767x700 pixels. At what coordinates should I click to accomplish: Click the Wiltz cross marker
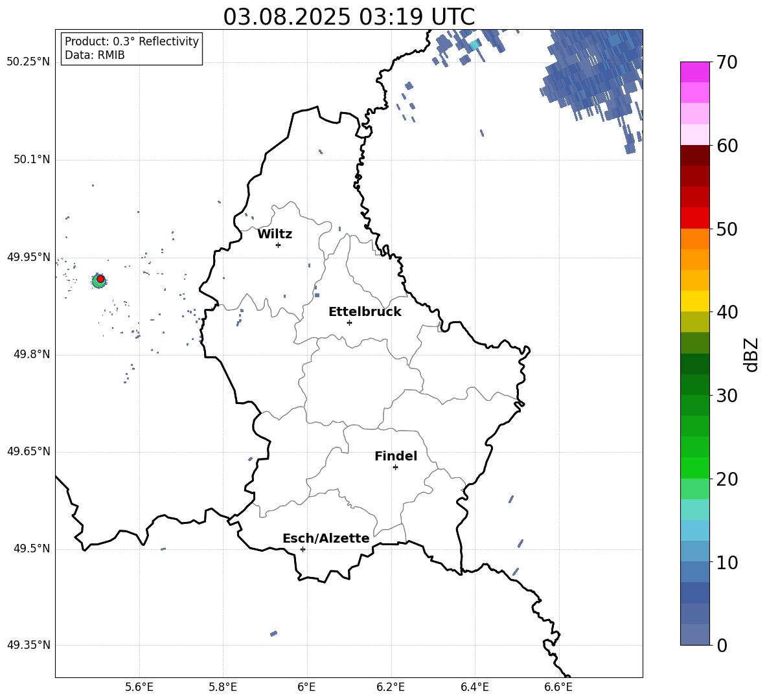pyautogui.click(x=279, y=245)
